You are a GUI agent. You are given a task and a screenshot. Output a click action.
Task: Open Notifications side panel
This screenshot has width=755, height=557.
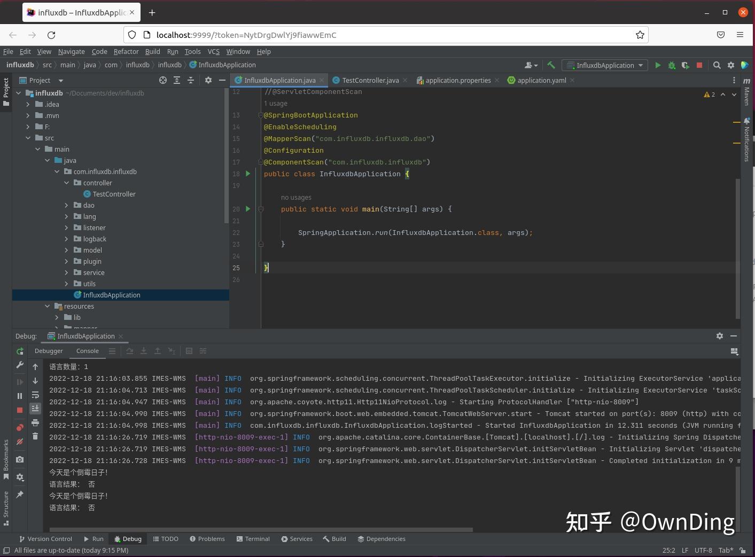click(x=747, y=140)
